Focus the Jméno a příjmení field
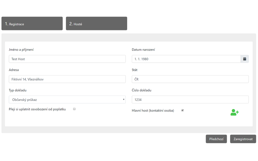The width and height of the screenshot is (258, 161). pos(67,59)
